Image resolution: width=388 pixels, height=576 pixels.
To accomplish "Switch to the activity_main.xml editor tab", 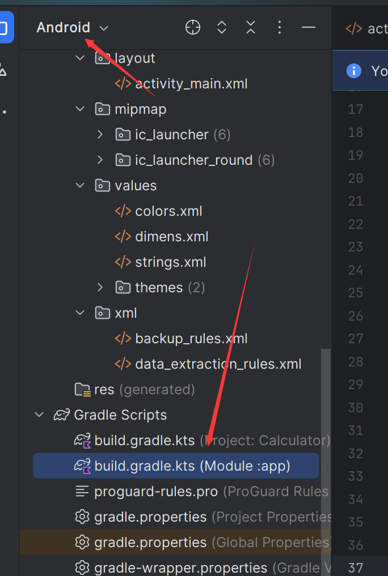I will pos(366,29).
